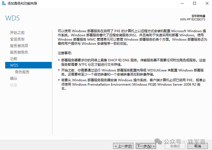Open 角色服务 sub-step
The image size is (212, 150).
click(22, 72)
